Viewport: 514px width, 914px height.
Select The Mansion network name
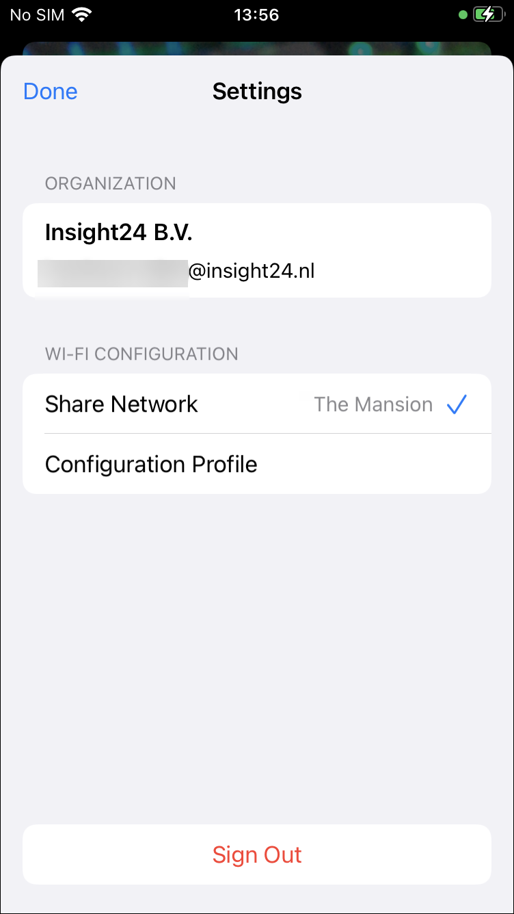[x=373, y=404]
